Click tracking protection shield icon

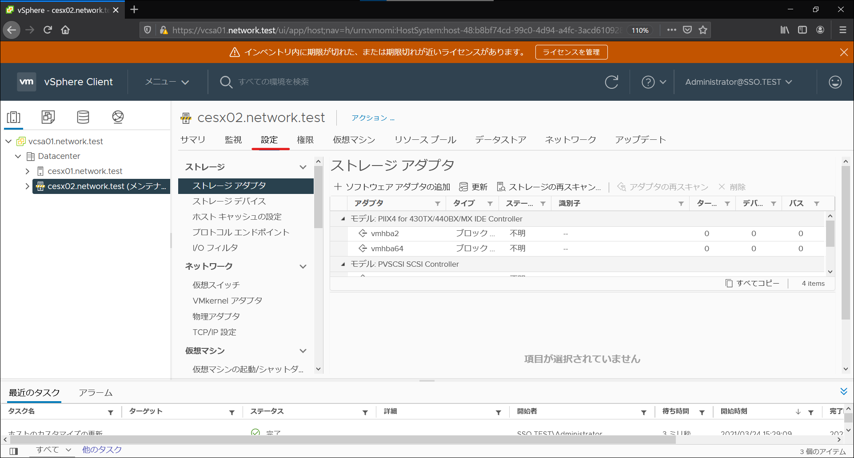[x=148, y=30]
